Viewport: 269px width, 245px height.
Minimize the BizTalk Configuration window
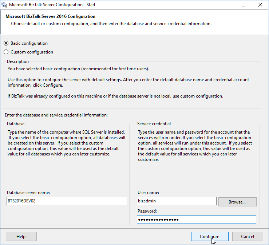click(x=227, y=5)
